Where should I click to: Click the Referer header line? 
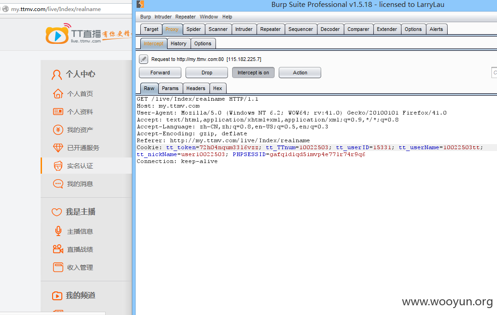[x=223, y=140]
